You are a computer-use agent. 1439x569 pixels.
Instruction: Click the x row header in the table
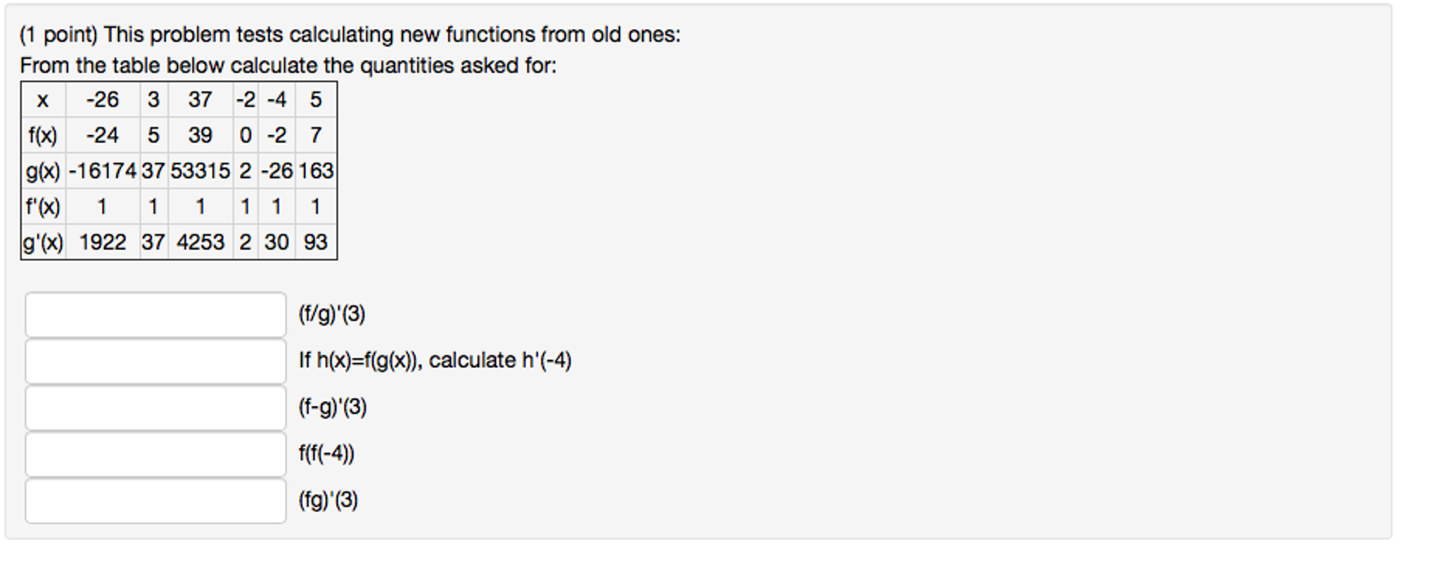pos(42,100)
